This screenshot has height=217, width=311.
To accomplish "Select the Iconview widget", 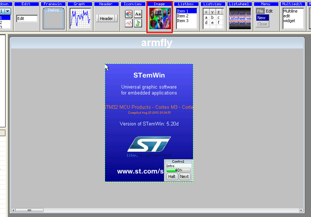I will pos(133,17).
